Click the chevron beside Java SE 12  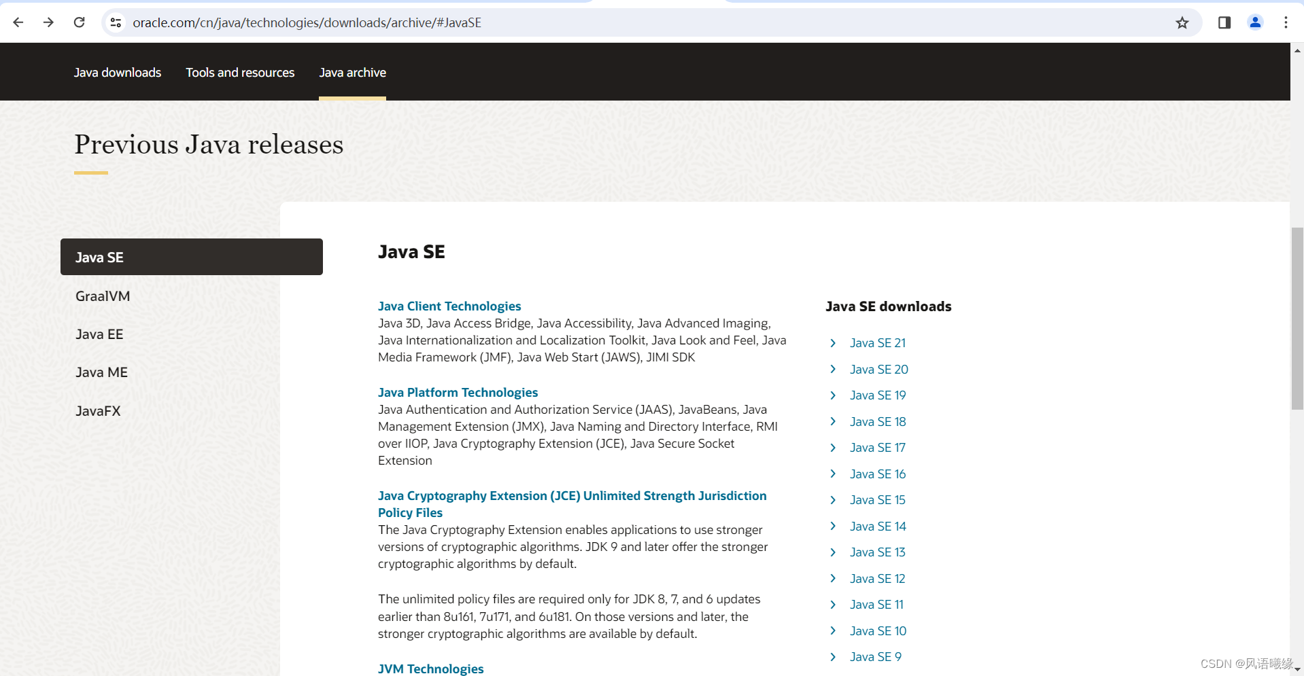(833, 578)
